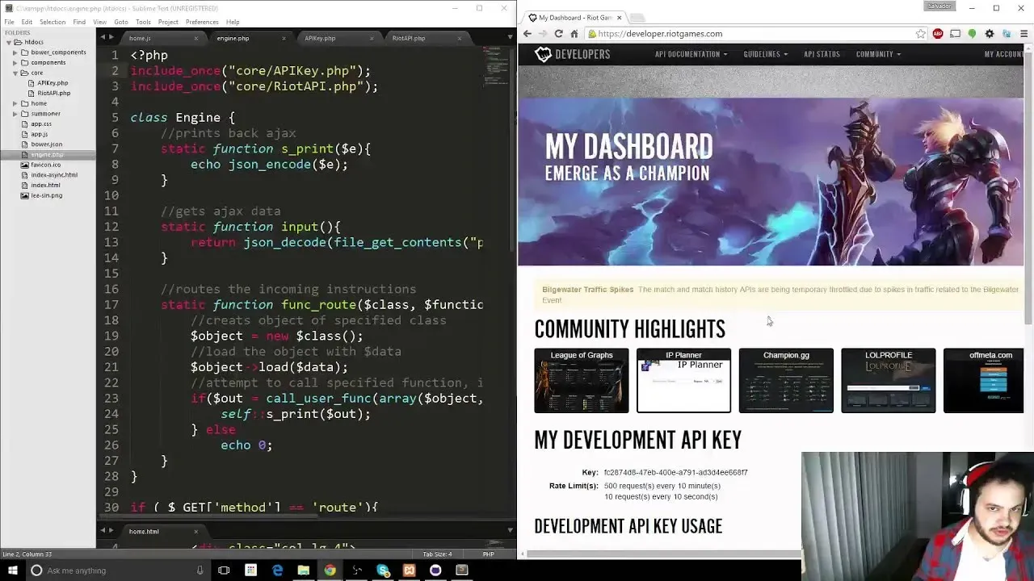Click Chrome back arrow button

pyautogui.click(x=527, y=34)
